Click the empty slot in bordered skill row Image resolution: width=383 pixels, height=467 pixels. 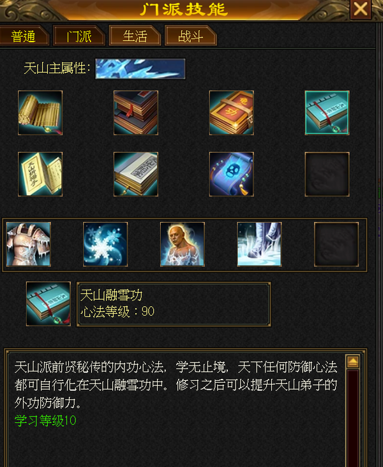coord(336,244)
